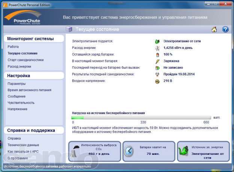Click the battery charged lightning icon
This screenshot has width=234, height=172.
tap(157, 61)
